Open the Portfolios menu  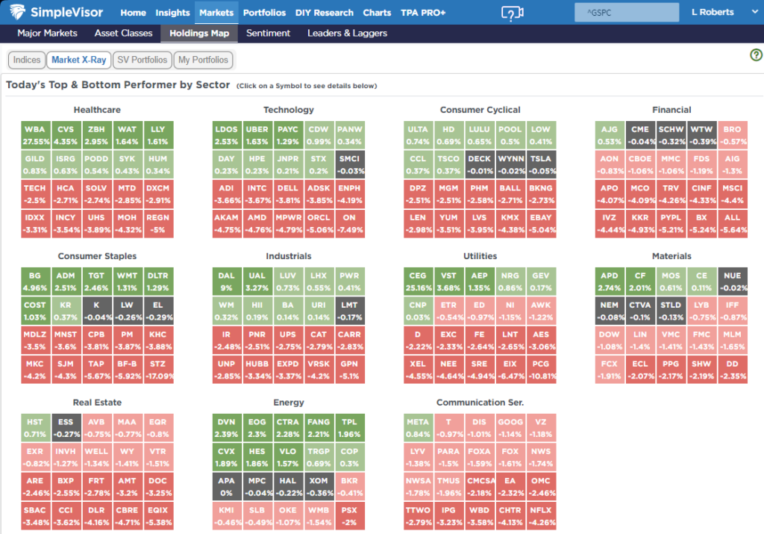point(264,13)
